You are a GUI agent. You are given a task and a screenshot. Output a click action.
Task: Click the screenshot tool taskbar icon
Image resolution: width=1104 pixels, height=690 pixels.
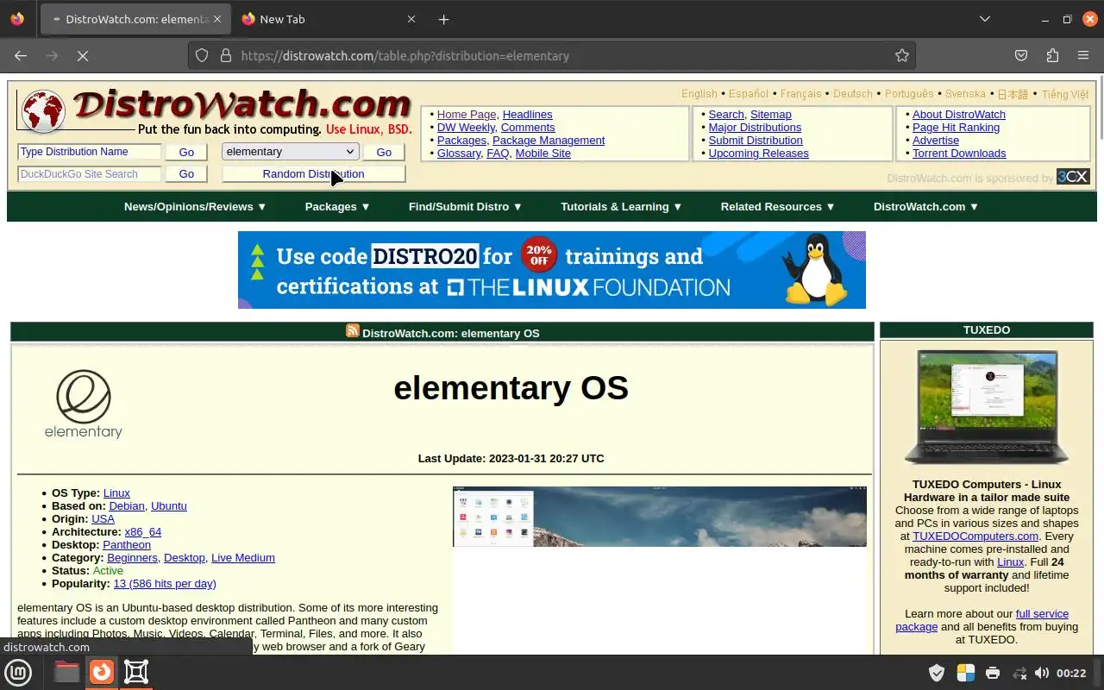[136, 672]
